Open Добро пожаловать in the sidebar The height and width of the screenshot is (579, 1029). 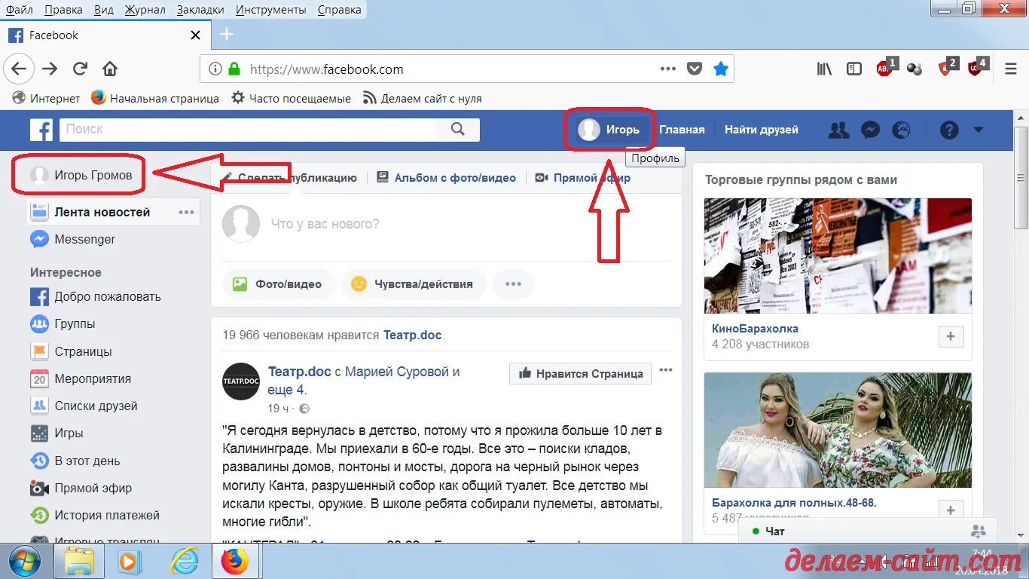96,297
